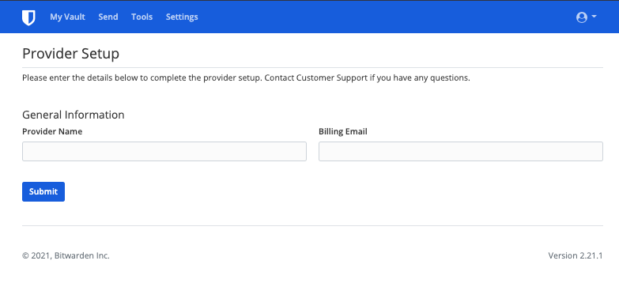This screenshot has height=287, width=619.
Task: Click the Version 2.21.1 text
Action: (x=576, y=255)
